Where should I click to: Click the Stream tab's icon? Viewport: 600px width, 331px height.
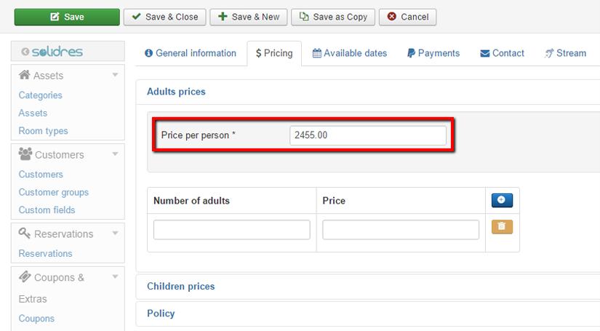(x=548, y=53)
